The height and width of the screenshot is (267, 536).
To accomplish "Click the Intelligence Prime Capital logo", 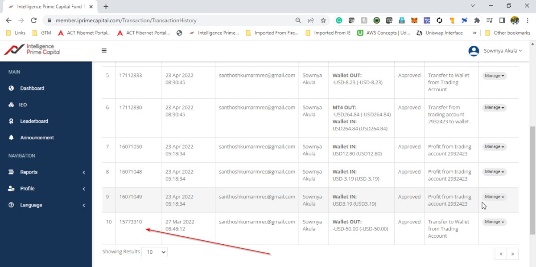I will pyautogui.click(x=33, y=49).
